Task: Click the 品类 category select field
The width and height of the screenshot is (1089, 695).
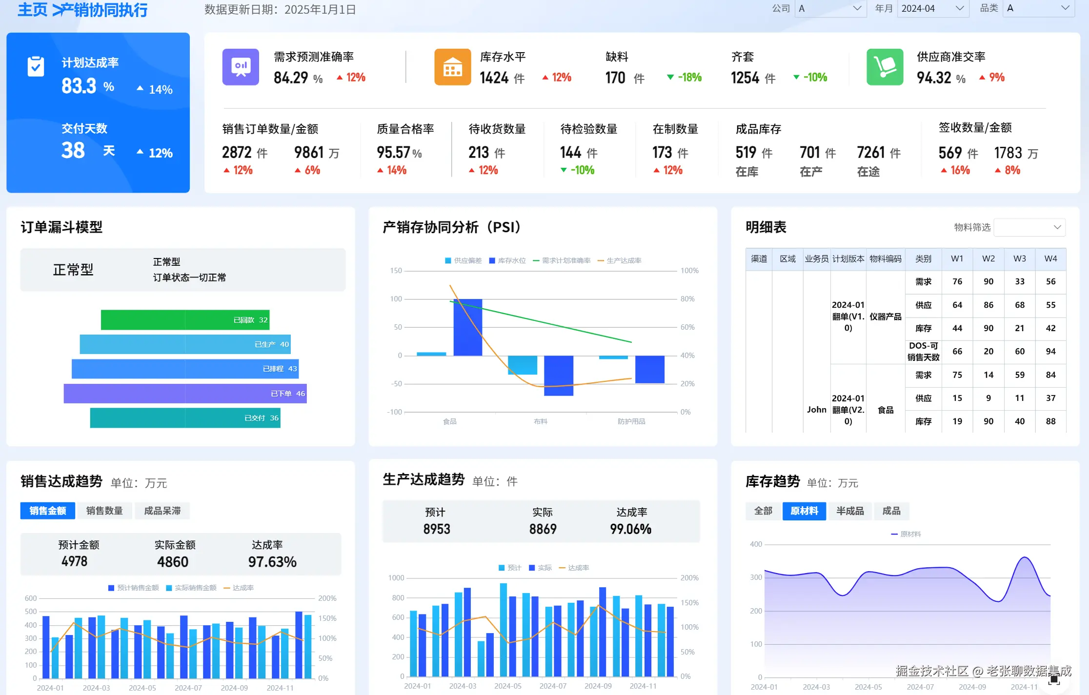Action: (1038, 8)
